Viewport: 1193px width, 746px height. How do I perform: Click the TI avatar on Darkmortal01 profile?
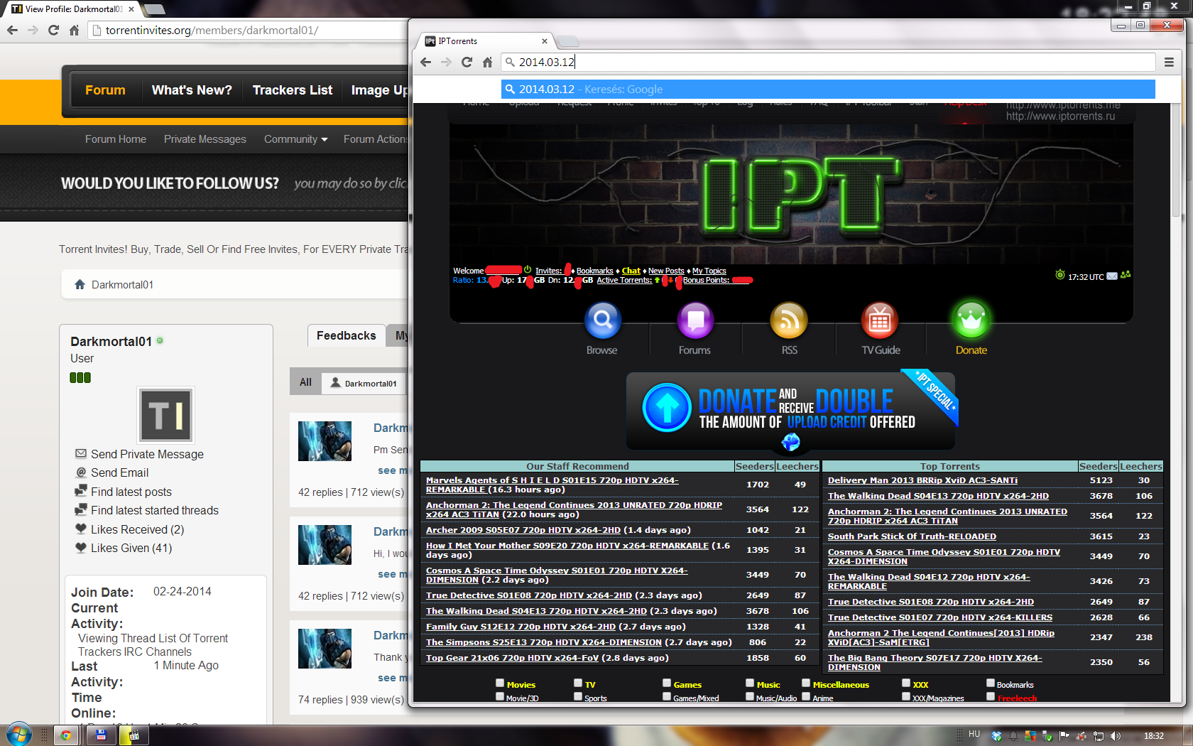click(x=165, y=415)
